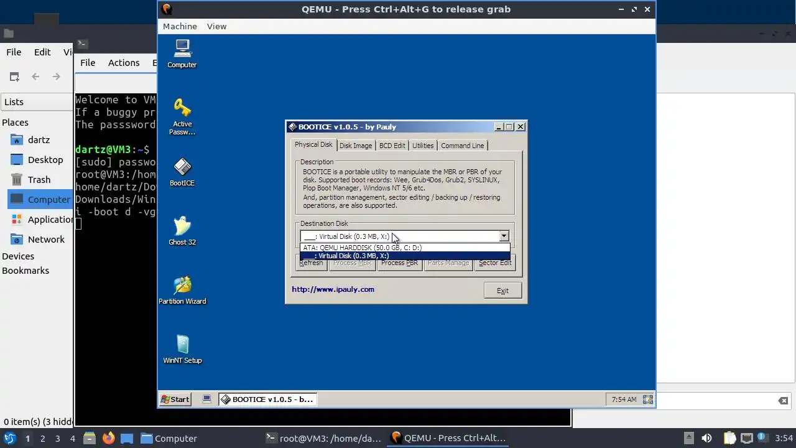Select dartz in the Places sidebar

pos(38,140)
